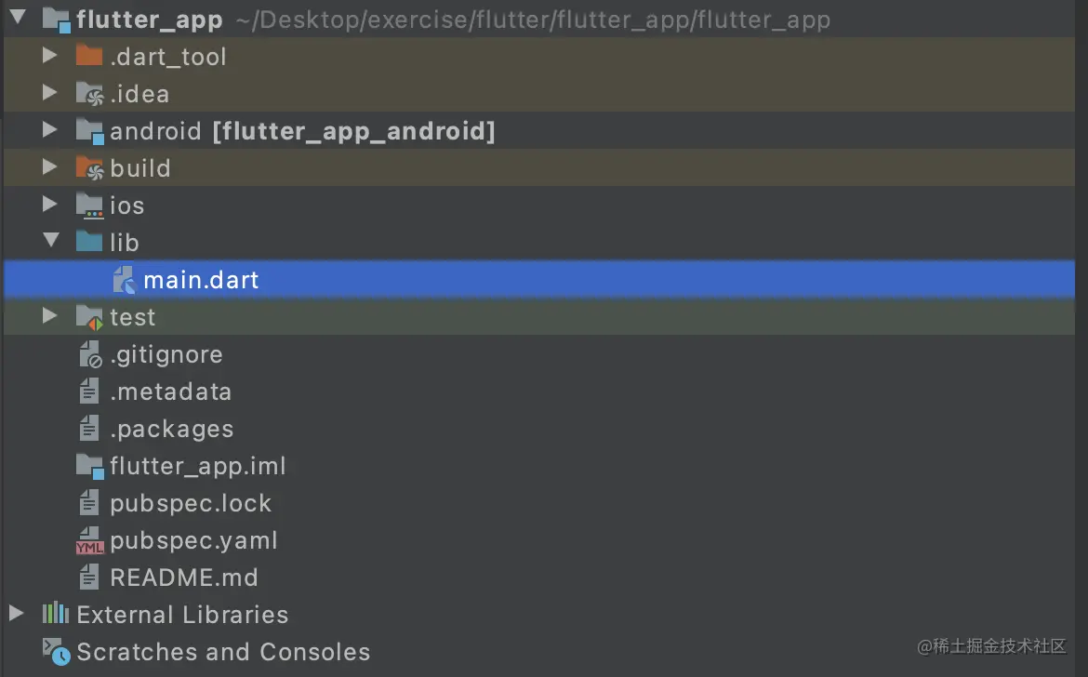Viewport: 1088px width, 677px height.
Task: Collapse the lib folder arrow
Action: pos(50,242)
